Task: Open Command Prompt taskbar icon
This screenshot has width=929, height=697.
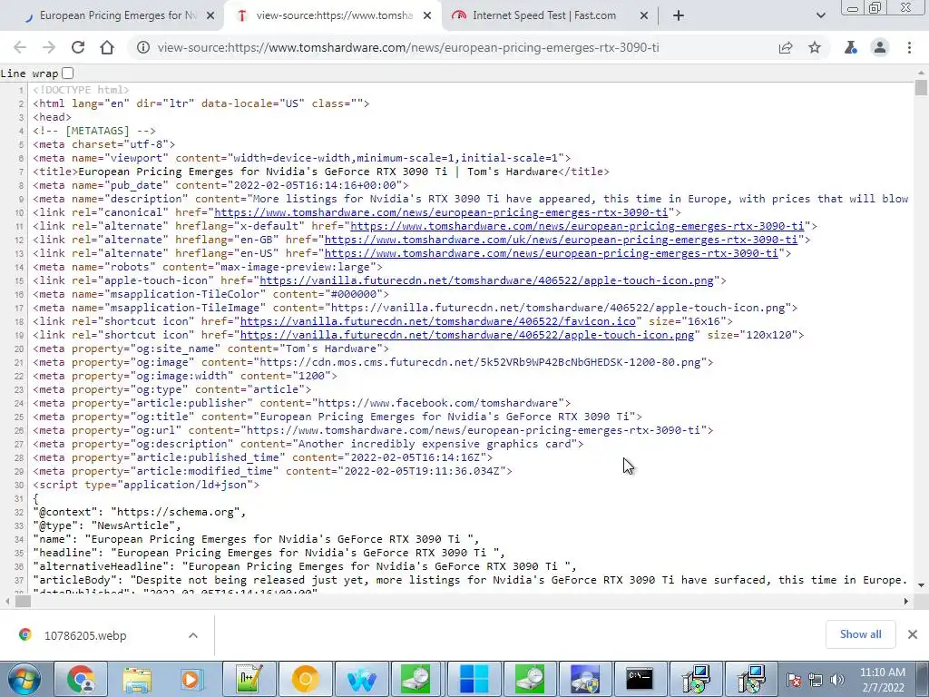Action: coord(641,679)
